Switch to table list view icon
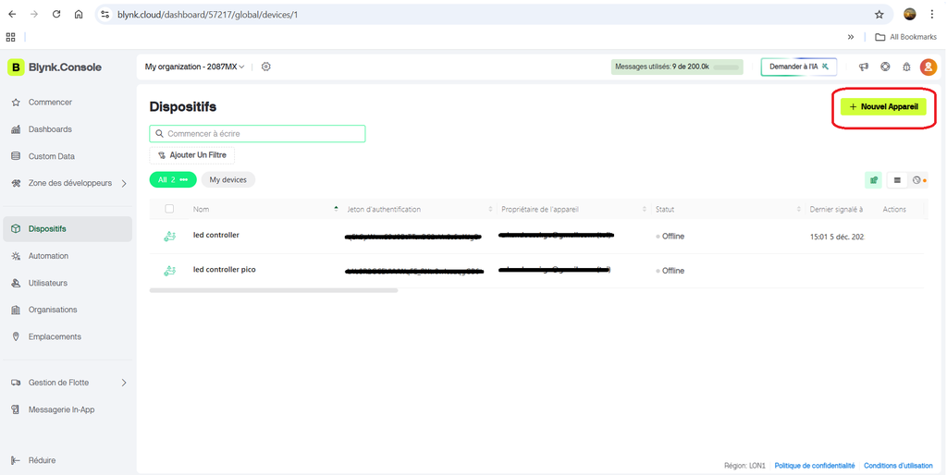The height and width of the screenshot is (475, 947). point(897,180)
